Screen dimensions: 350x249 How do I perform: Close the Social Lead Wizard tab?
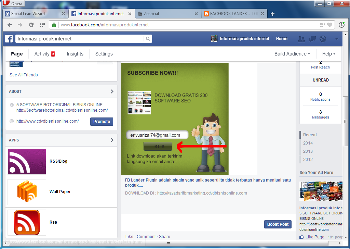point(63,14)
